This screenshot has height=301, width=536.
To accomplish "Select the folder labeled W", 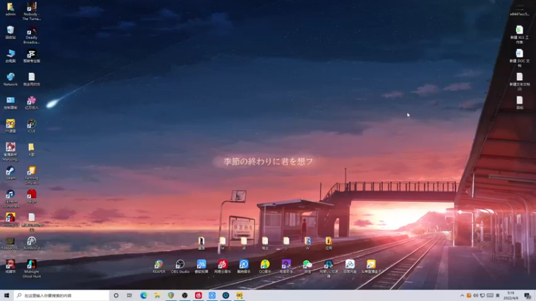I will 308,243.
